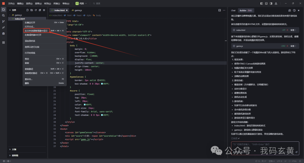Image resolution: width=304 pixels, height=163 pixels.
Task: Click the add icon on index.html change card
Action: coord(234,30)
